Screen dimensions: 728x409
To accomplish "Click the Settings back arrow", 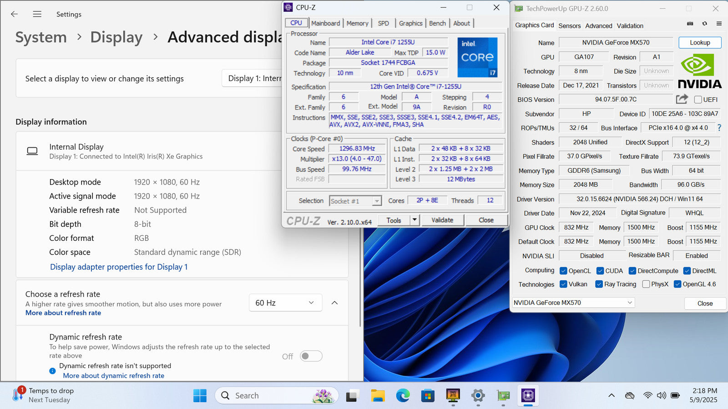I will point(15,14).
